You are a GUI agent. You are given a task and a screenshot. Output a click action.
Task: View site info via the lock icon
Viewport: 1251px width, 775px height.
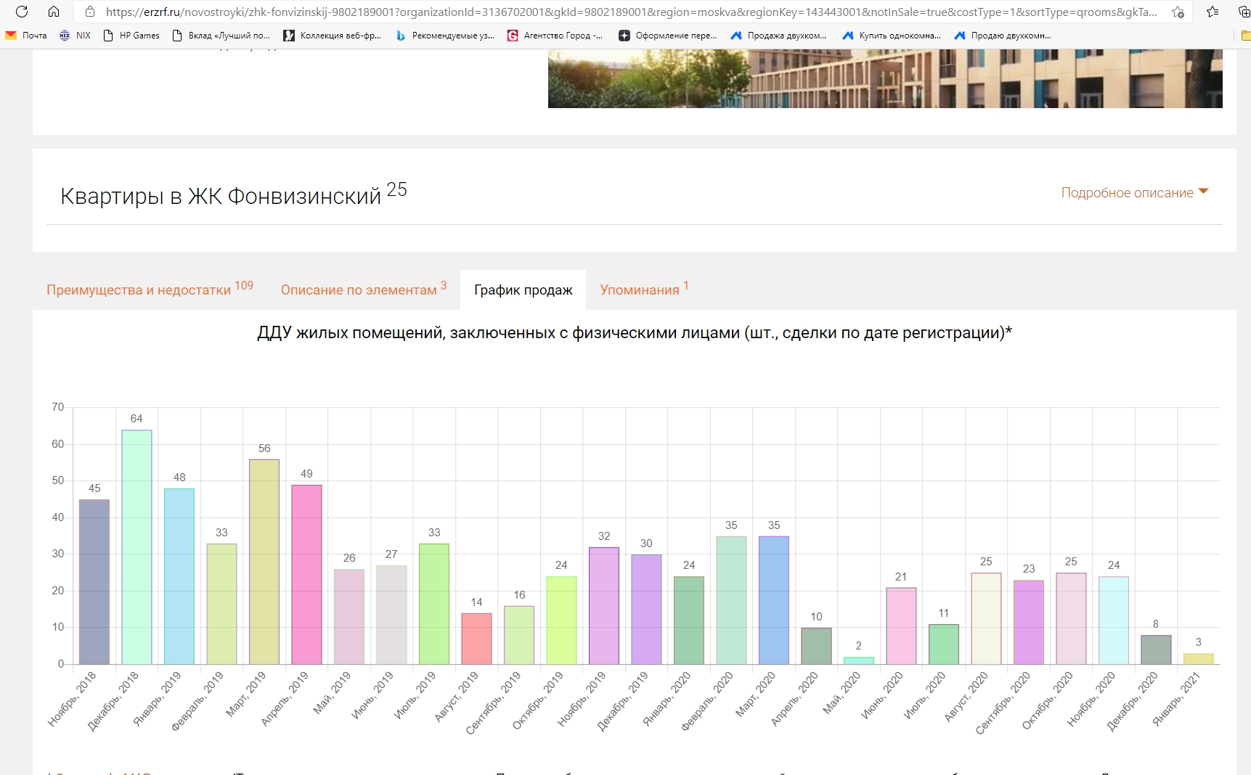(x=90, y=12)
